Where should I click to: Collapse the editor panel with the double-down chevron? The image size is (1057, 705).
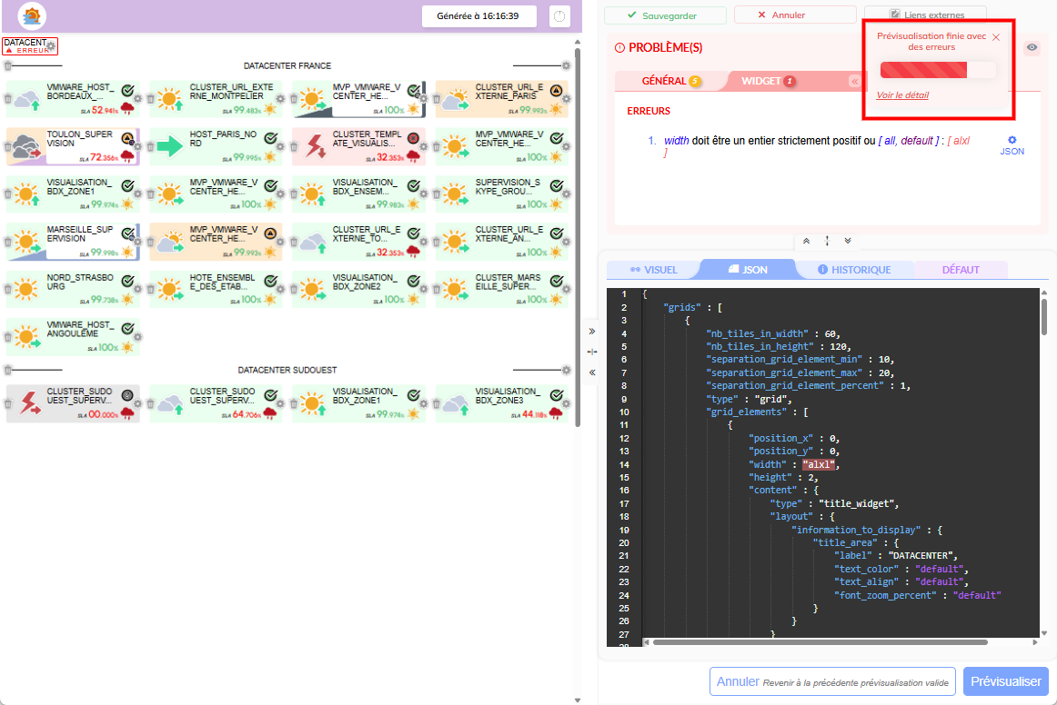pos(848,241)
